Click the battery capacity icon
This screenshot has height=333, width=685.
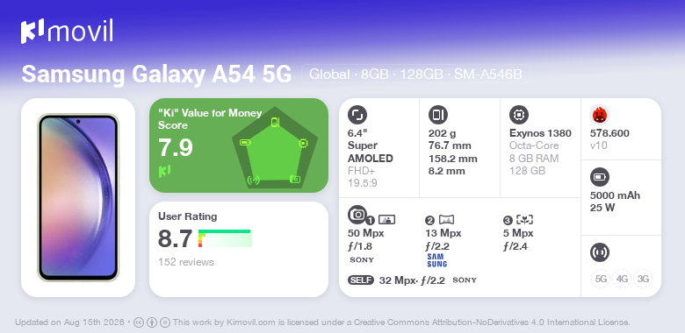599,177
